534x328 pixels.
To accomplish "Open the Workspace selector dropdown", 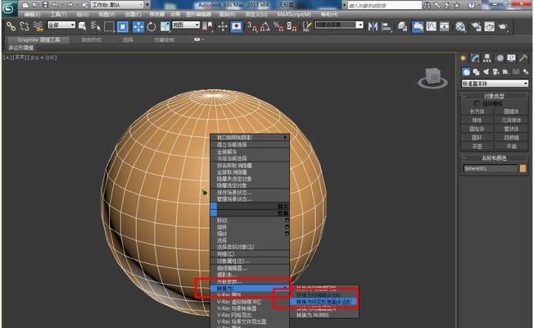I will (117, 5).
